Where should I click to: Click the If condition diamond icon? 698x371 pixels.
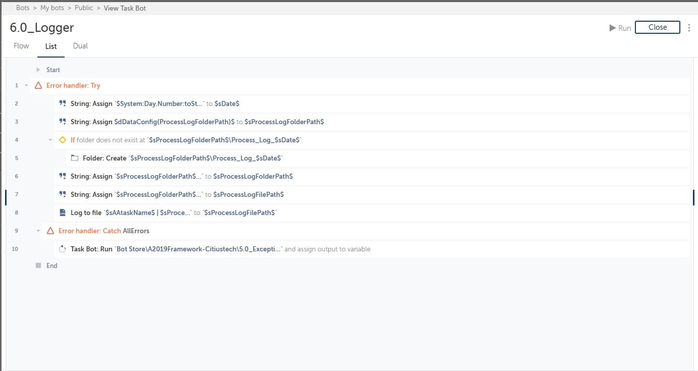tap(63, 140)
